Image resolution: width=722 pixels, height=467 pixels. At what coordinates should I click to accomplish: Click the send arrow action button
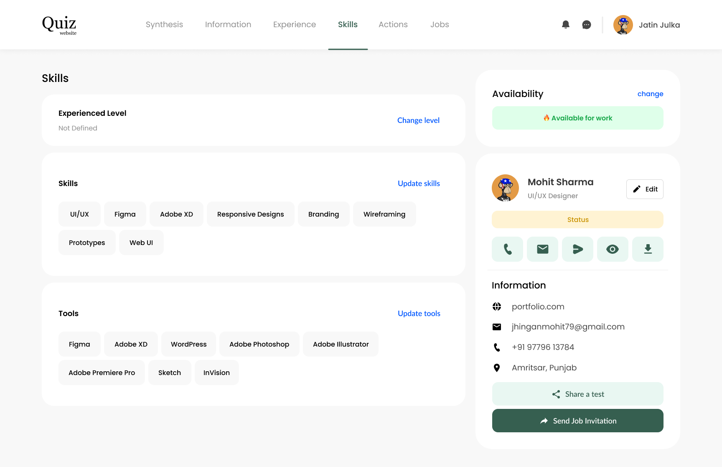577,249
